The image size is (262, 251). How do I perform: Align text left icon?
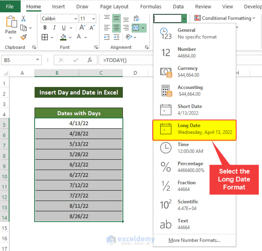[x=107, y=28]
